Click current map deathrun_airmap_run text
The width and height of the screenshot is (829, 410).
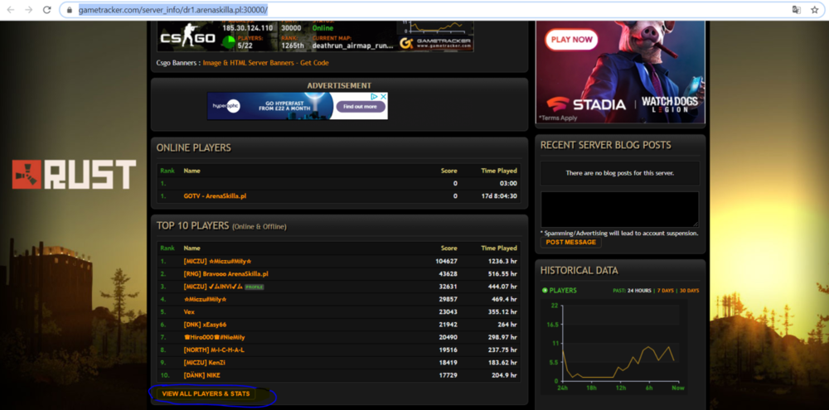(352, 45)
